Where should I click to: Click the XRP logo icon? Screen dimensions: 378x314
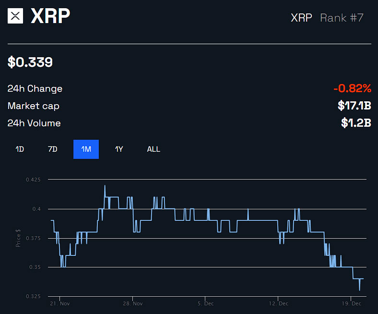coord(15,16)
